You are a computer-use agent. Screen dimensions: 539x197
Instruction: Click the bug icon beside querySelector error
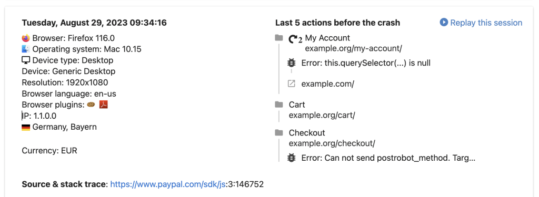pyautogui.click(x=292, y=63)
